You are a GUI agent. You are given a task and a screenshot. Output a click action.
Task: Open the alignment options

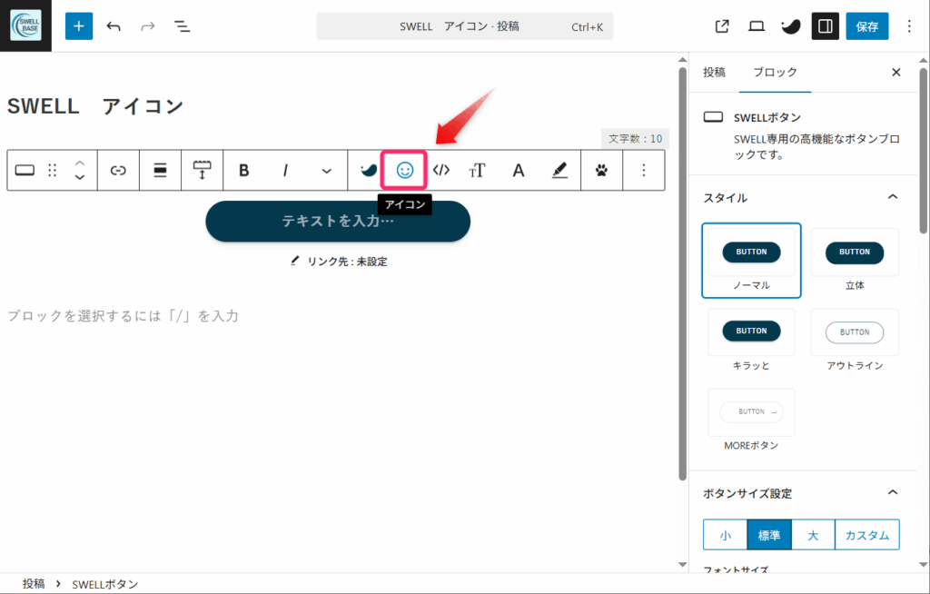click(160, 171)
